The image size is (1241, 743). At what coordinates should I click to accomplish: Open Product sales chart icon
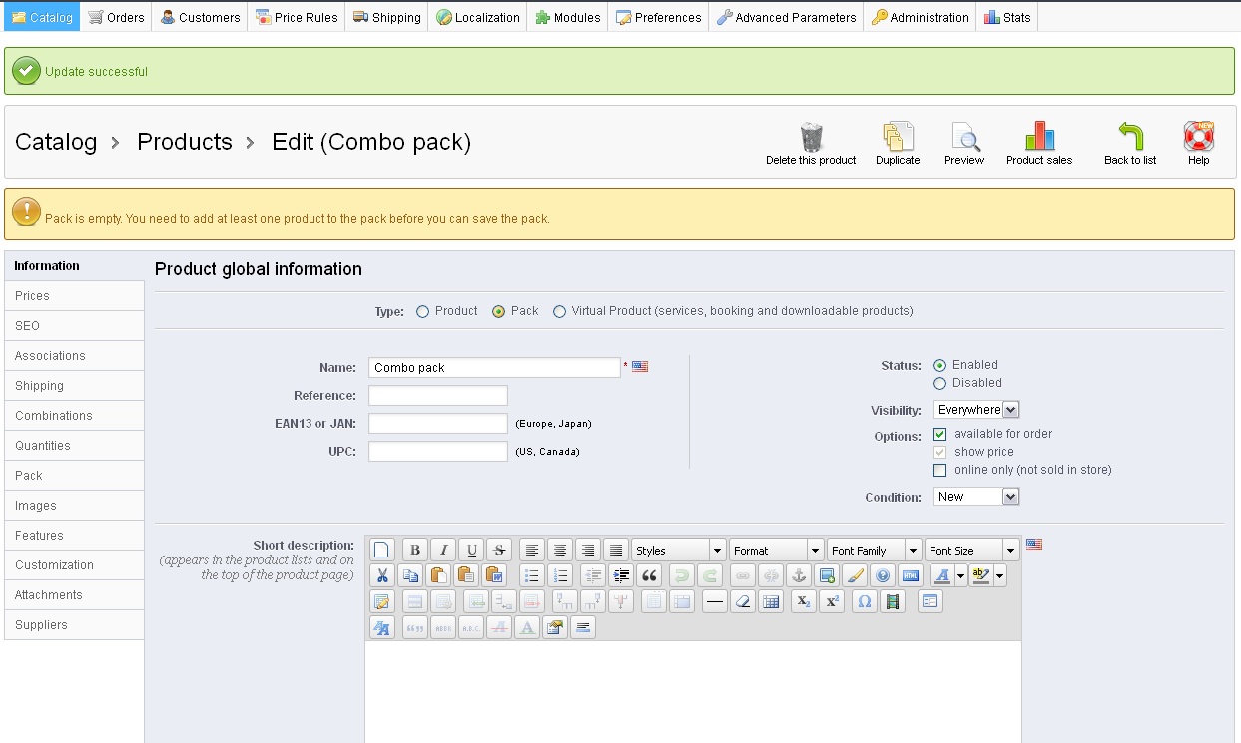point(1039,137)
